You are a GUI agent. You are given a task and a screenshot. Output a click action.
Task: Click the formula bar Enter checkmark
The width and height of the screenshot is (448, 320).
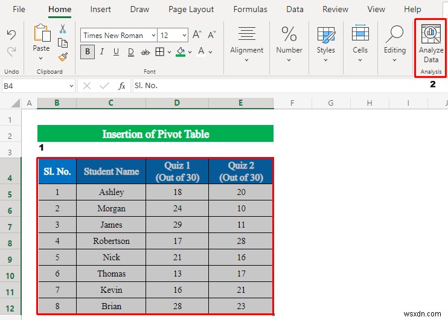104,86
